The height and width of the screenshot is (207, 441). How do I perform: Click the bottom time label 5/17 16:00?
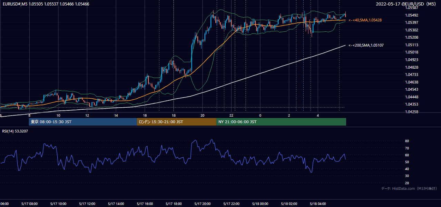(x=145, y=204)
